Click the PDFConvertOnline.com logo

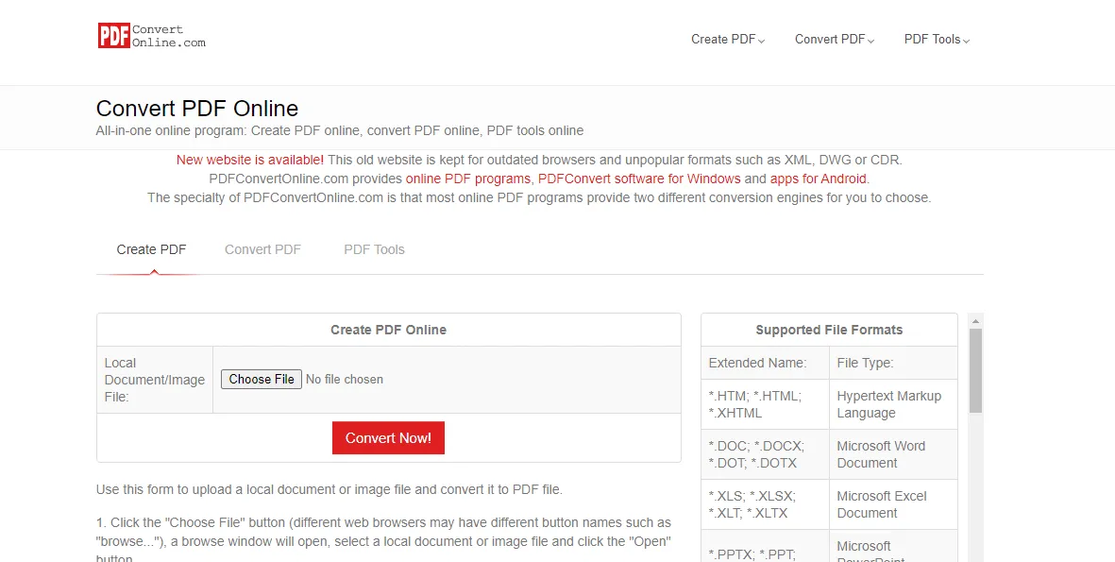(x=151, y=36)
